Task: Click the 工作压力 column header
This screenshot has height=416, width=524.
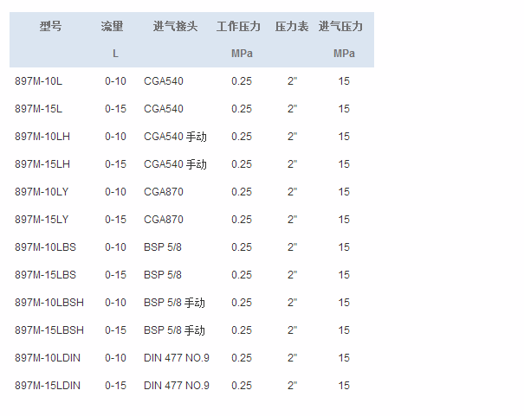Action: click(238, 27)
